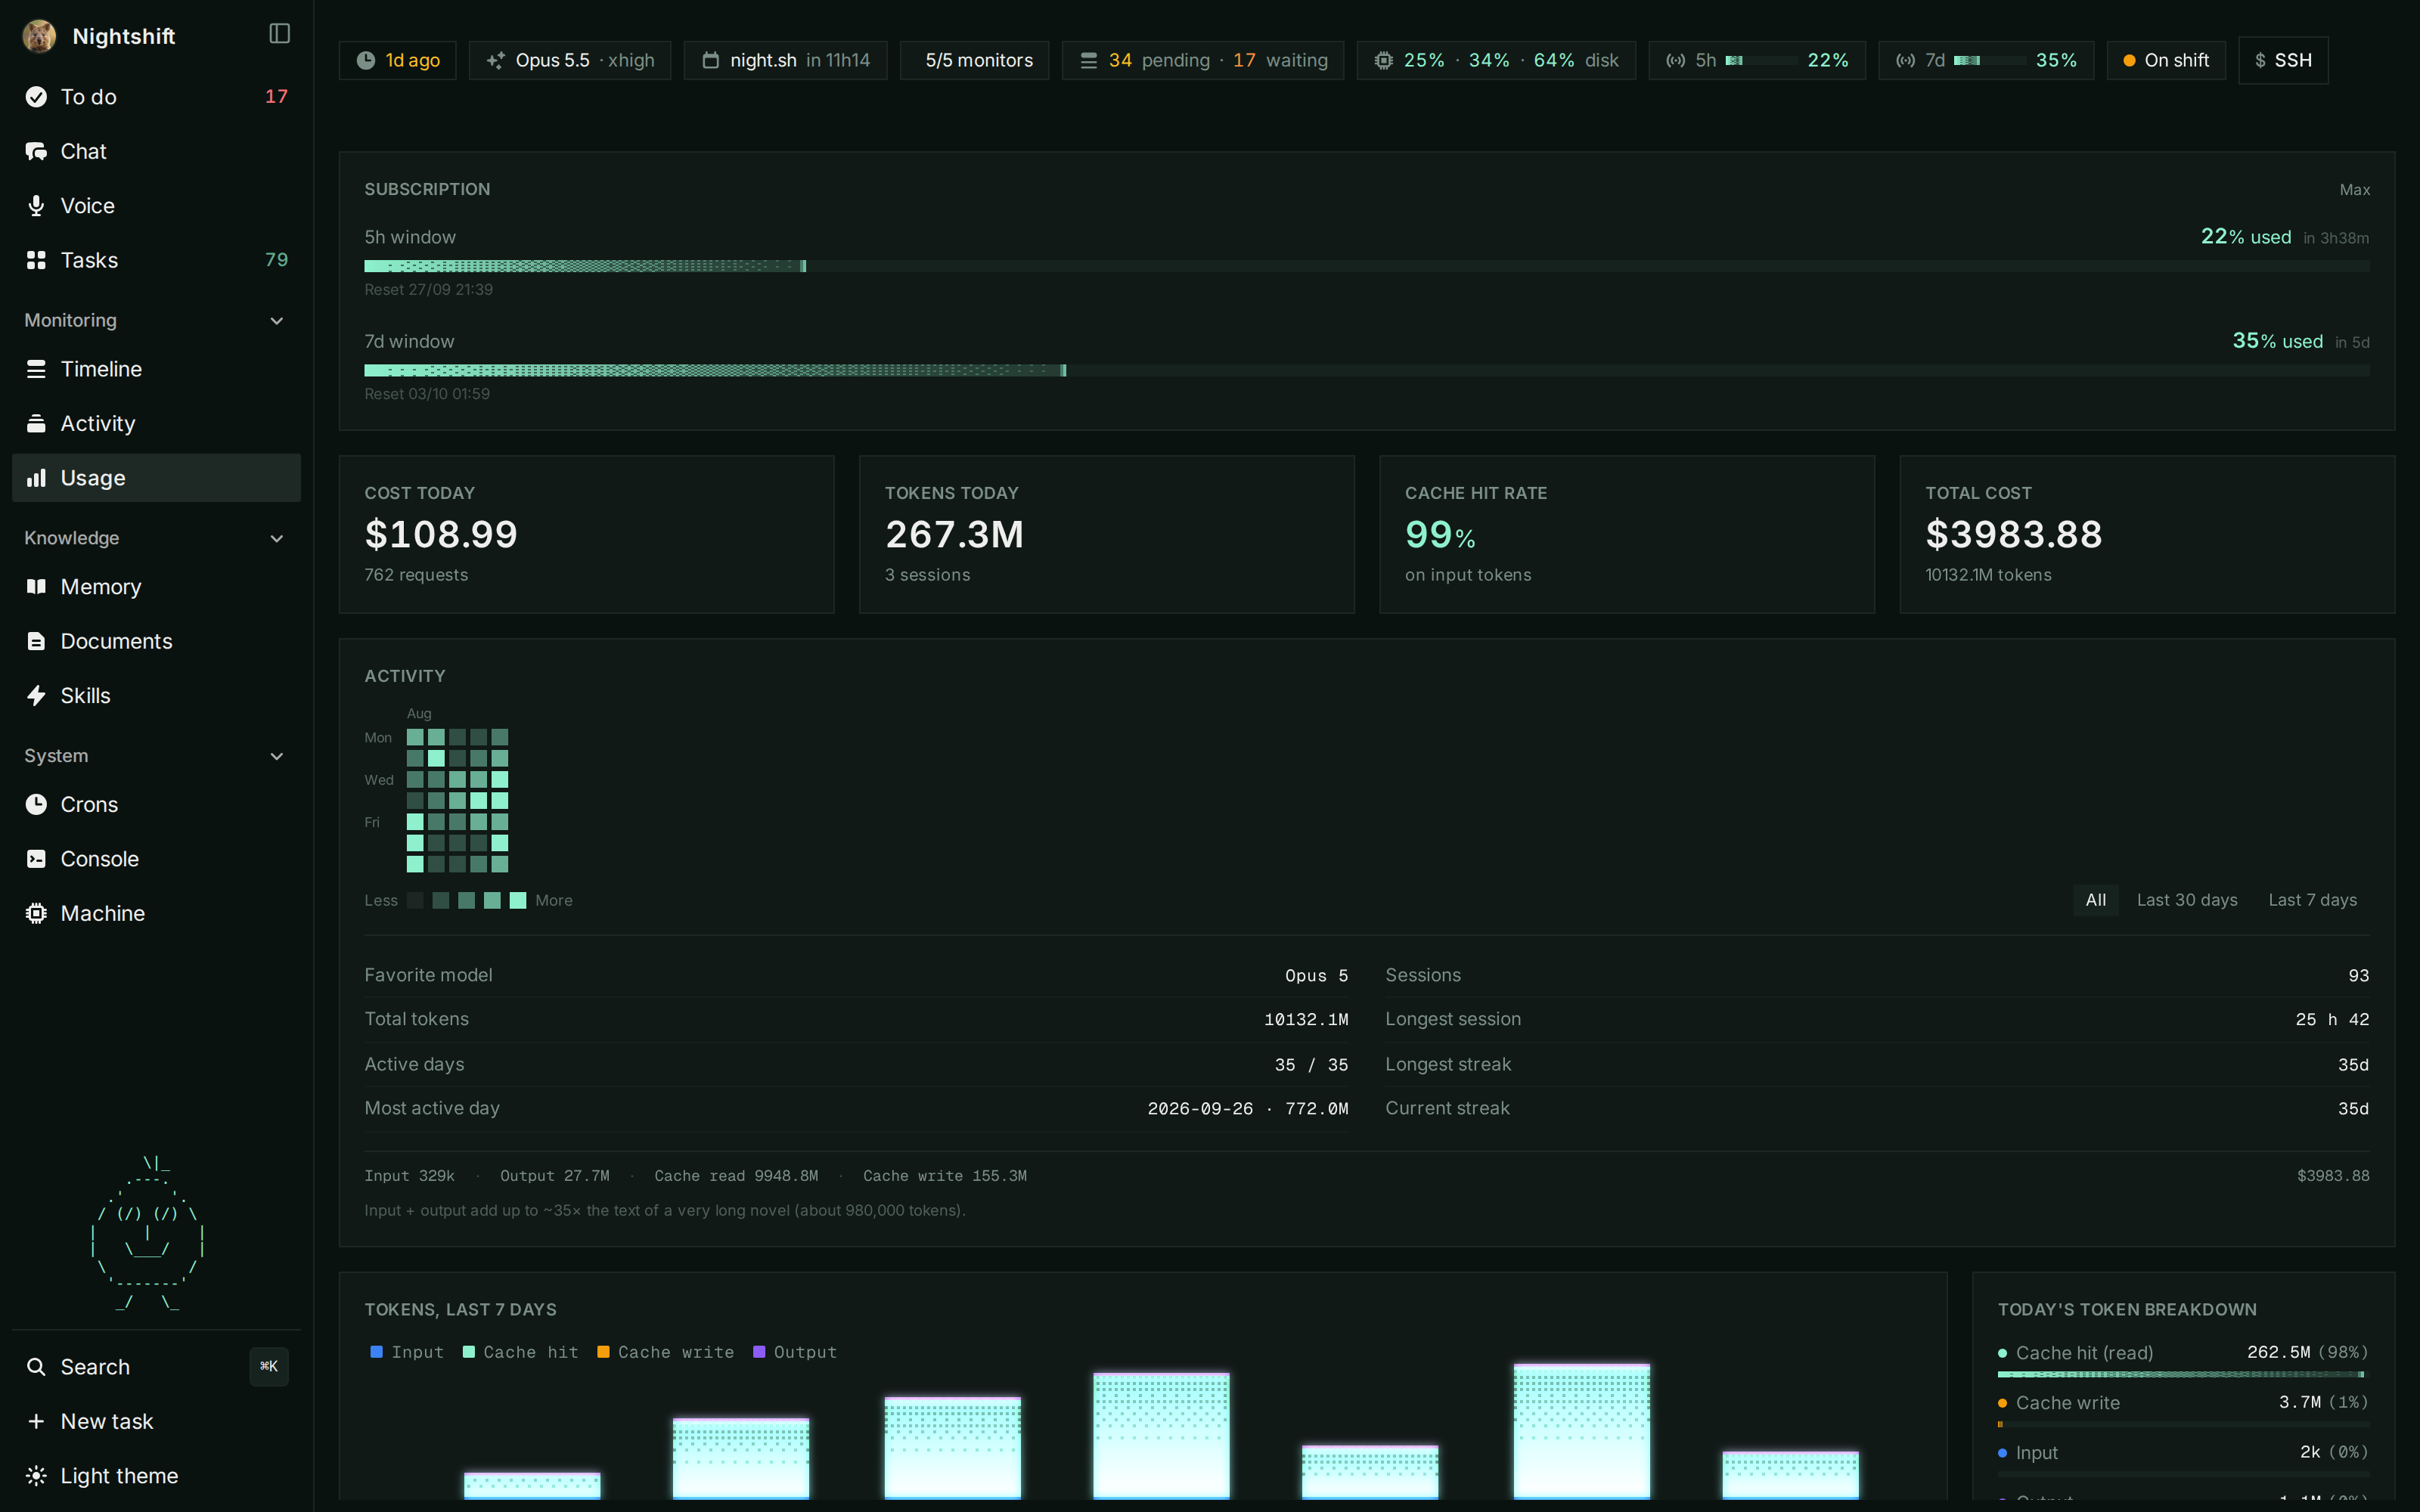This screenshot has height=1512, width=2420.
Task: Collapse the System section
Action: (156, 756)
